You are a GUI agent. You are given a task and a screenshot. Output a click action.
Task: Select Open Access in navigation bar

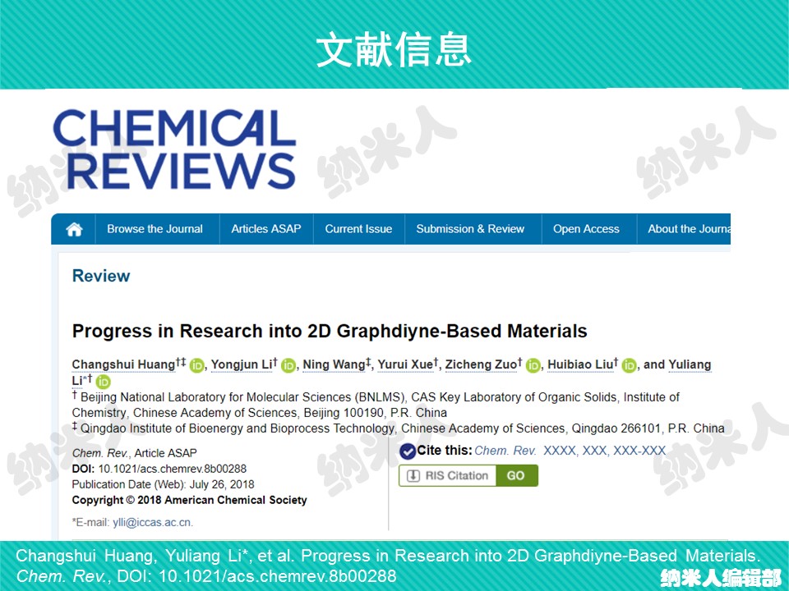(586, 229)
